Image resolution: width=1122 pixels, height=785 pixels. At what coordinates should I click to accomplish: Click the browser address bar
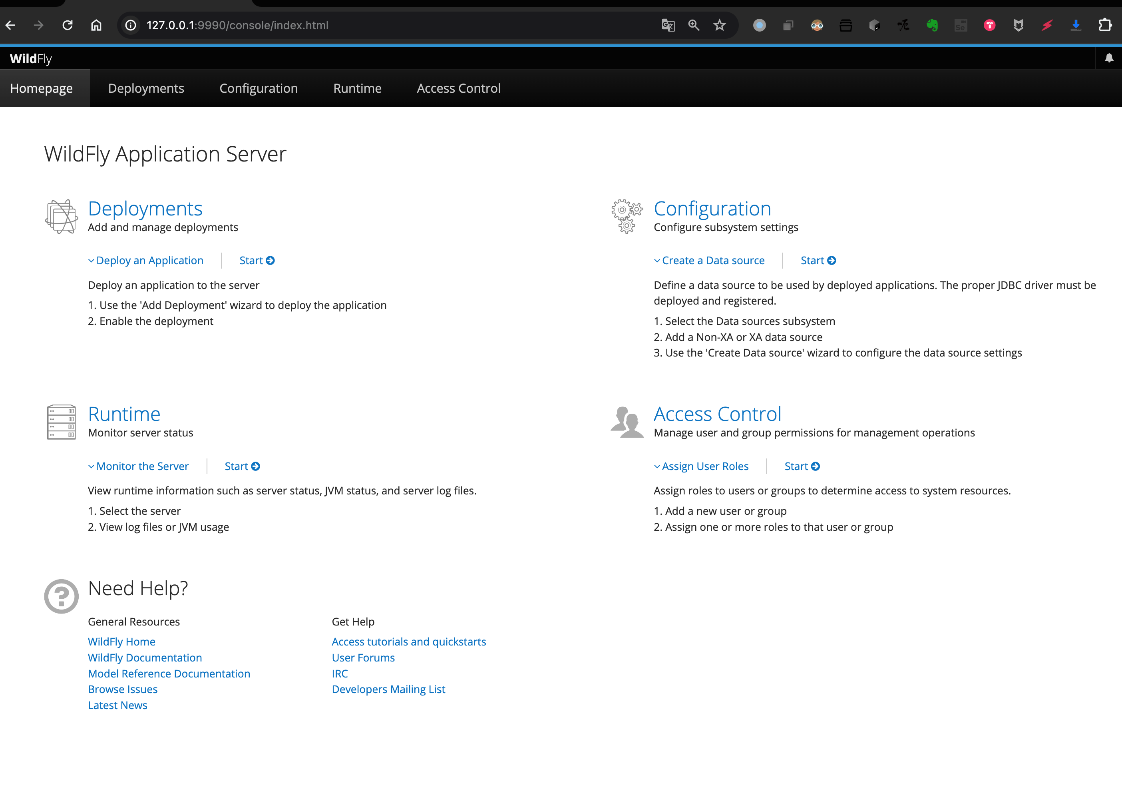pos(391,26)
